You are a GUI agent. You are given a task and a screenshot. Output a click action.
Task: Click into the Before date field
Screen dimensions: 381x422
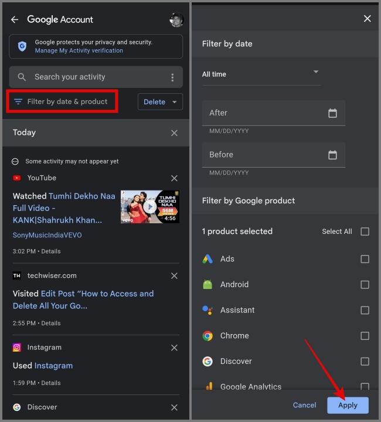pyautogui.click(x=274, y=155)
